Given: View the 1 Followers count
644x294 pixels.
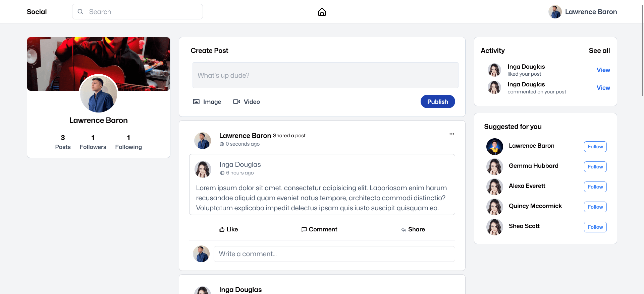Looking at the screenshot, I should point(93,142).
